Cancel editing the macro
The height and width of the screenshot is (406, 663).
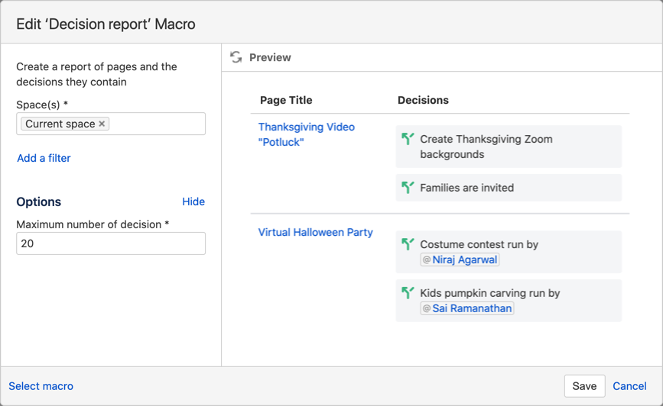(629, 386)
